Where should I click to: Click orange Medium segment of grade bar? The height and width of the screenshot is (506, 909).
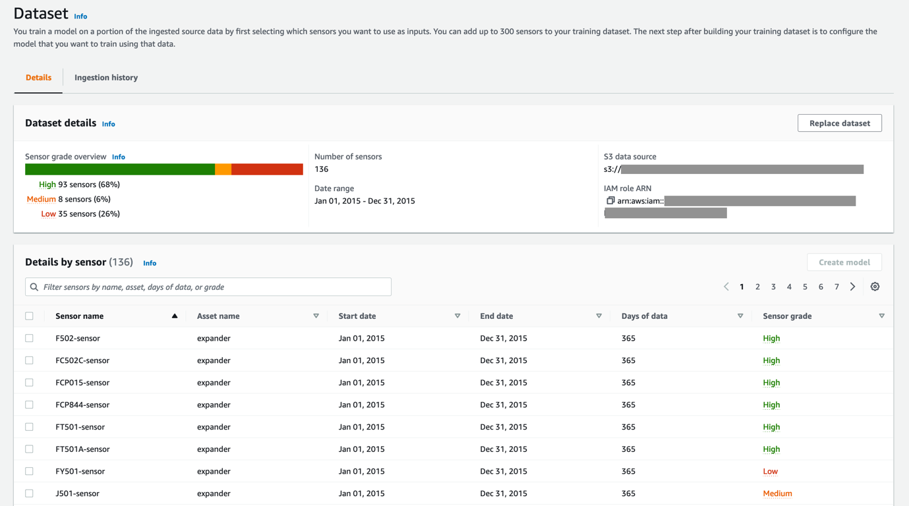[x=223, y=169]
